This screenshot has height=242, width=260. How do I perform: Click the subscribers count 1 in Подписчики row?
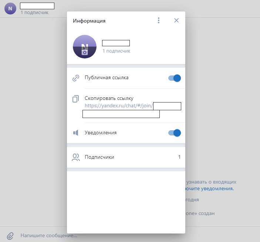click(179, 157)
